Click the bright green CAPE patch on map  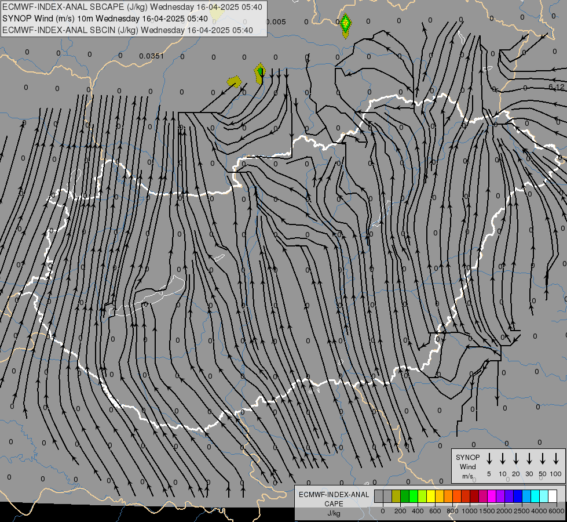pyautogui.click(x=346, y=24)
